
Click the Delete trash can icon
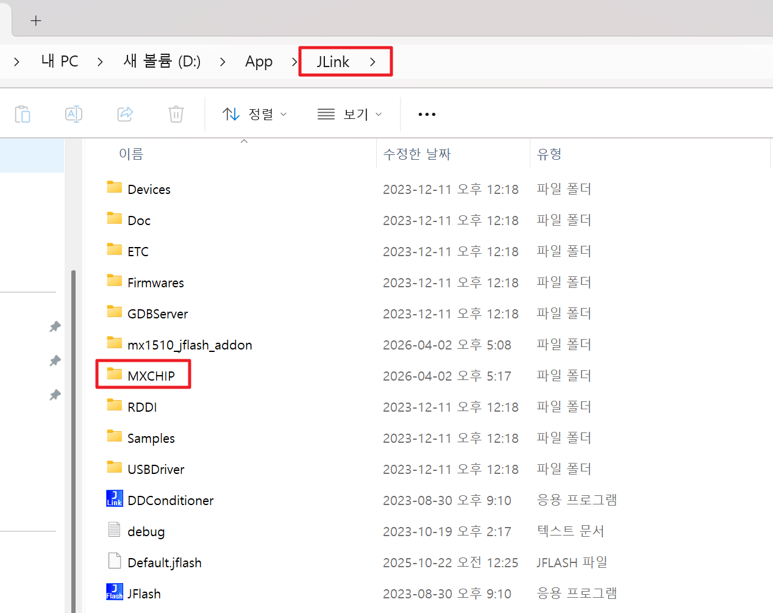point(176,114)
